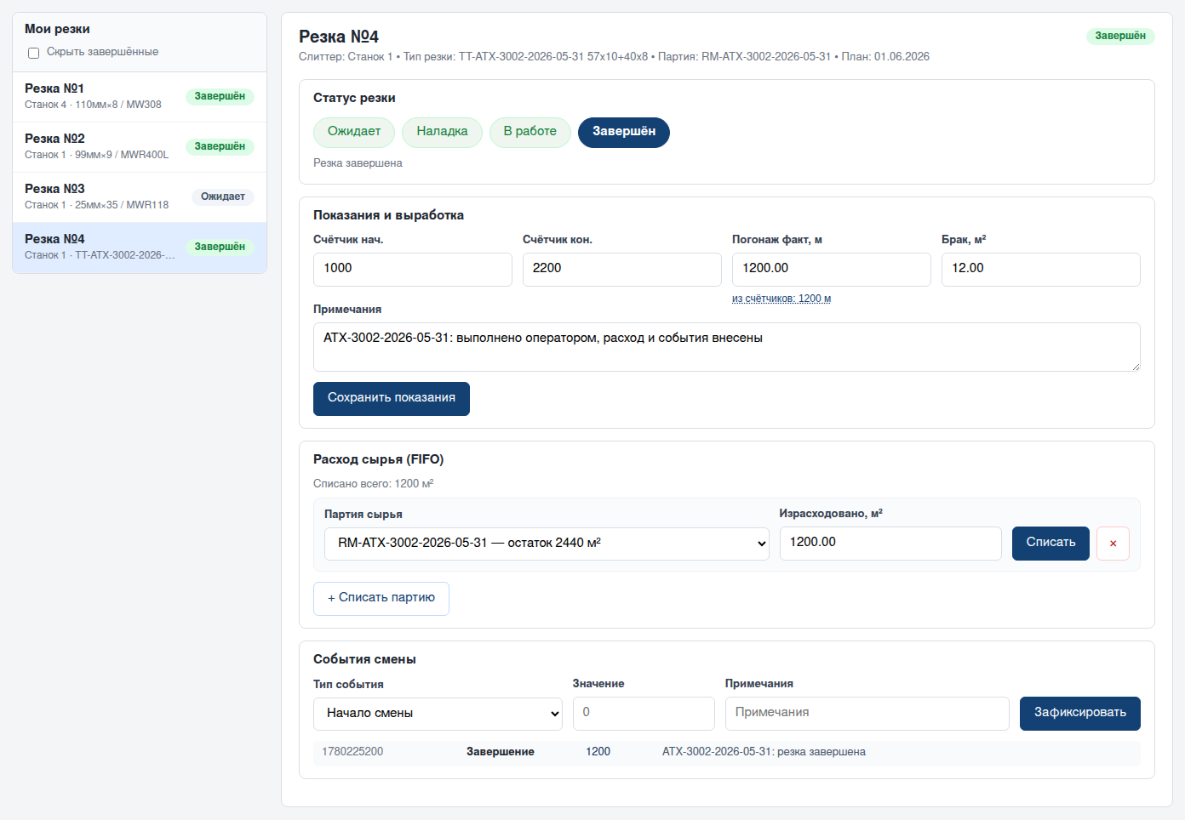Click the 'Мои резки' sidebar heading
The height and width of the screenshot is (820, 1185).
coord(57,29)
